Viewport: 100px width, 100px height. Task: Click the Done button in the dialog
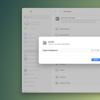[96, 60]
